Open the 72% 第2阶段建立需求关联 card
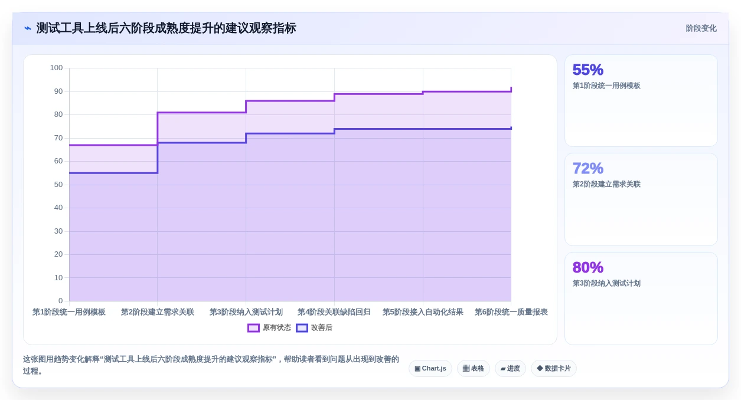 [x=641, y=199]
